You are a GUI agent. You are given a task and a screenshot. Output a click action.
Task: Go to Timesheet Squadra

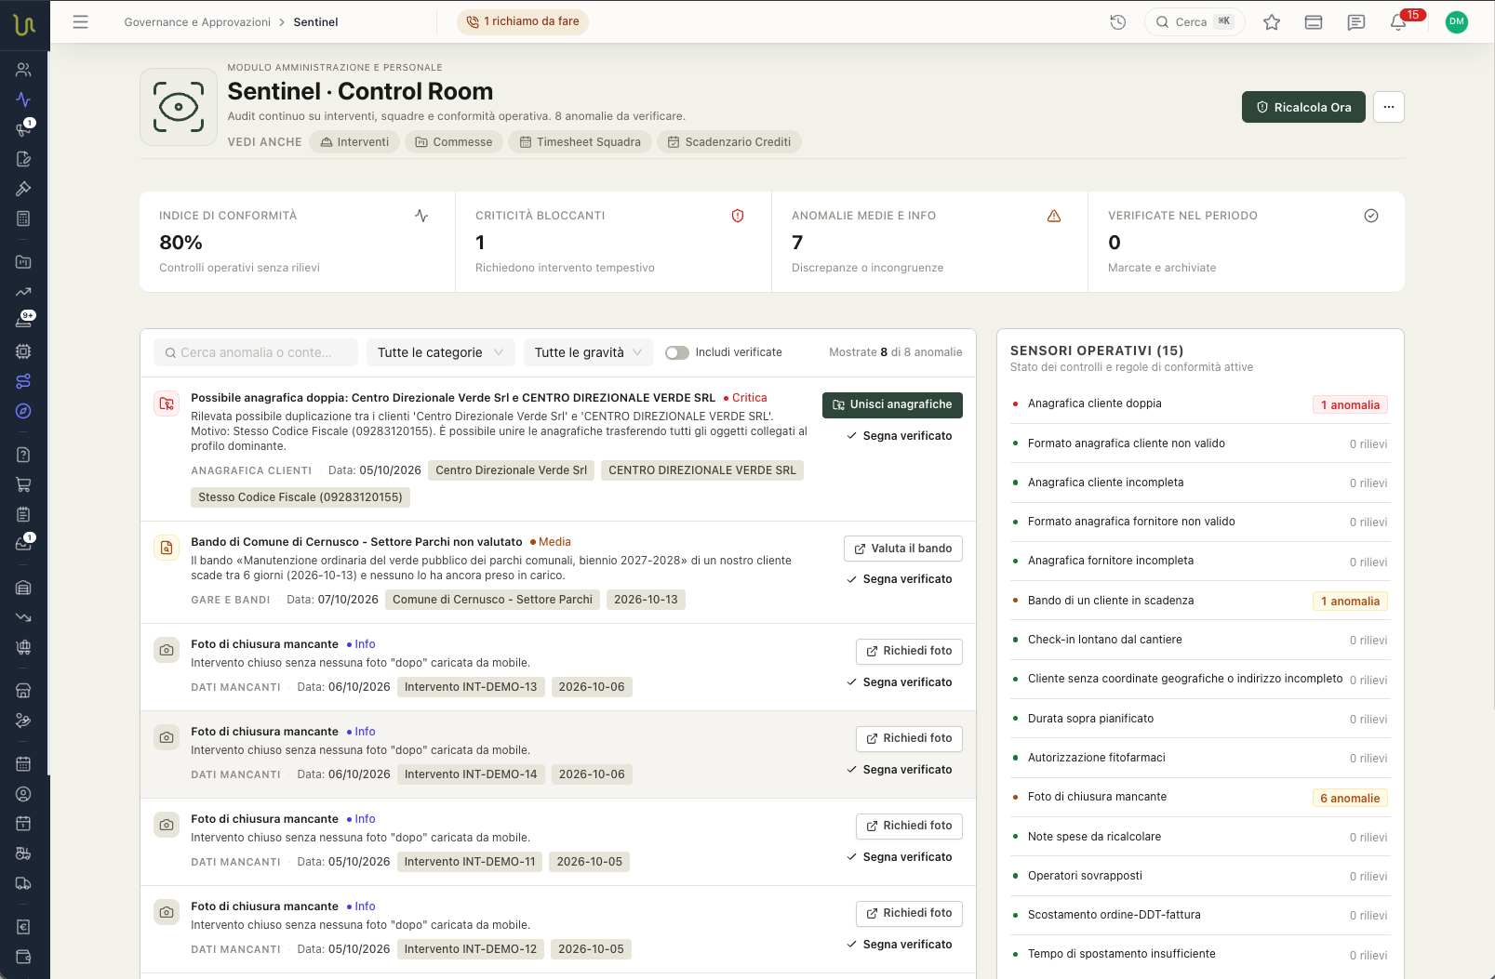pos(581,141)
